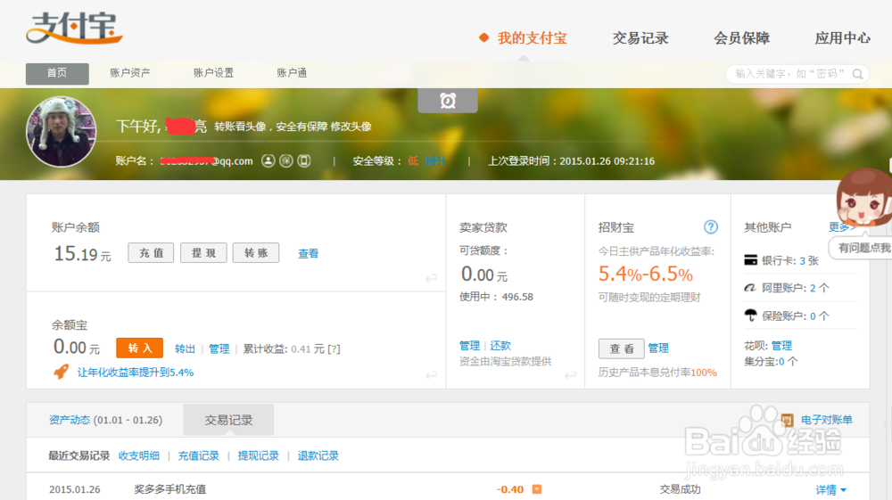Select the 首页 tab
Viewport: 892px width, 500px height.
pyautogui.click(x=57, y=73)
